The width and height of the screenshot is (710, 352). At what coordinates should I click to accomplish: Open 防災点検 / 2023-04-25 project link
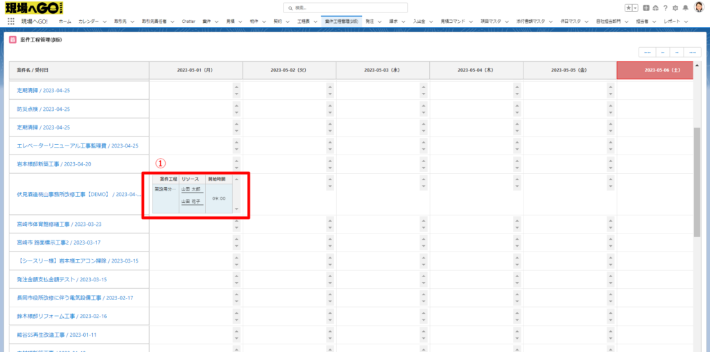[43, 109]
